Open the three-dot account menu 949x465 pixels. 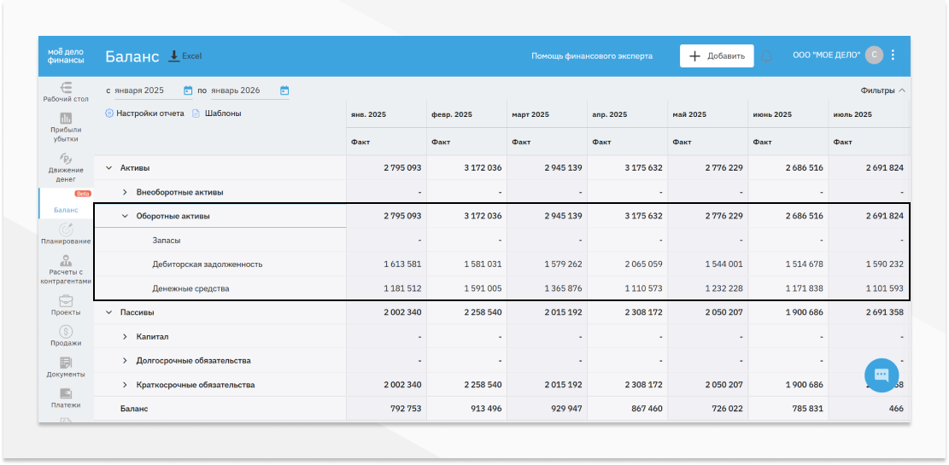pos(893,55)
